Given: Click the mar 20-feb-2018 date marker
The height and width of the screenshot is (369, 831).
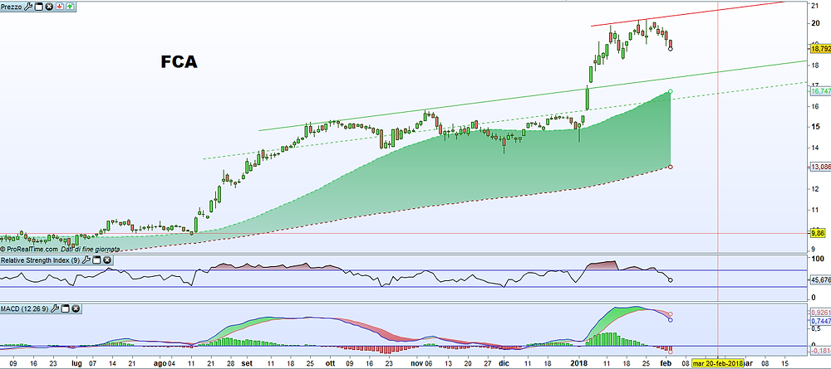Looking at the screenshot, I should (x=718, y=364).
